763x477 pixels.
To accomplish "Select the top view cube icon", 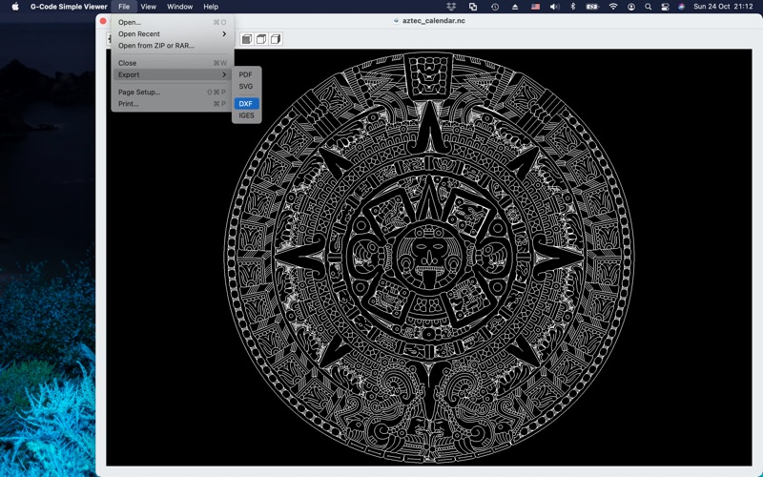I will 261,39.
